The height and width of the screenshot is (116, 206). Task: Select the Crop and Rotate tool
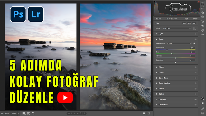tap(203, 8)
